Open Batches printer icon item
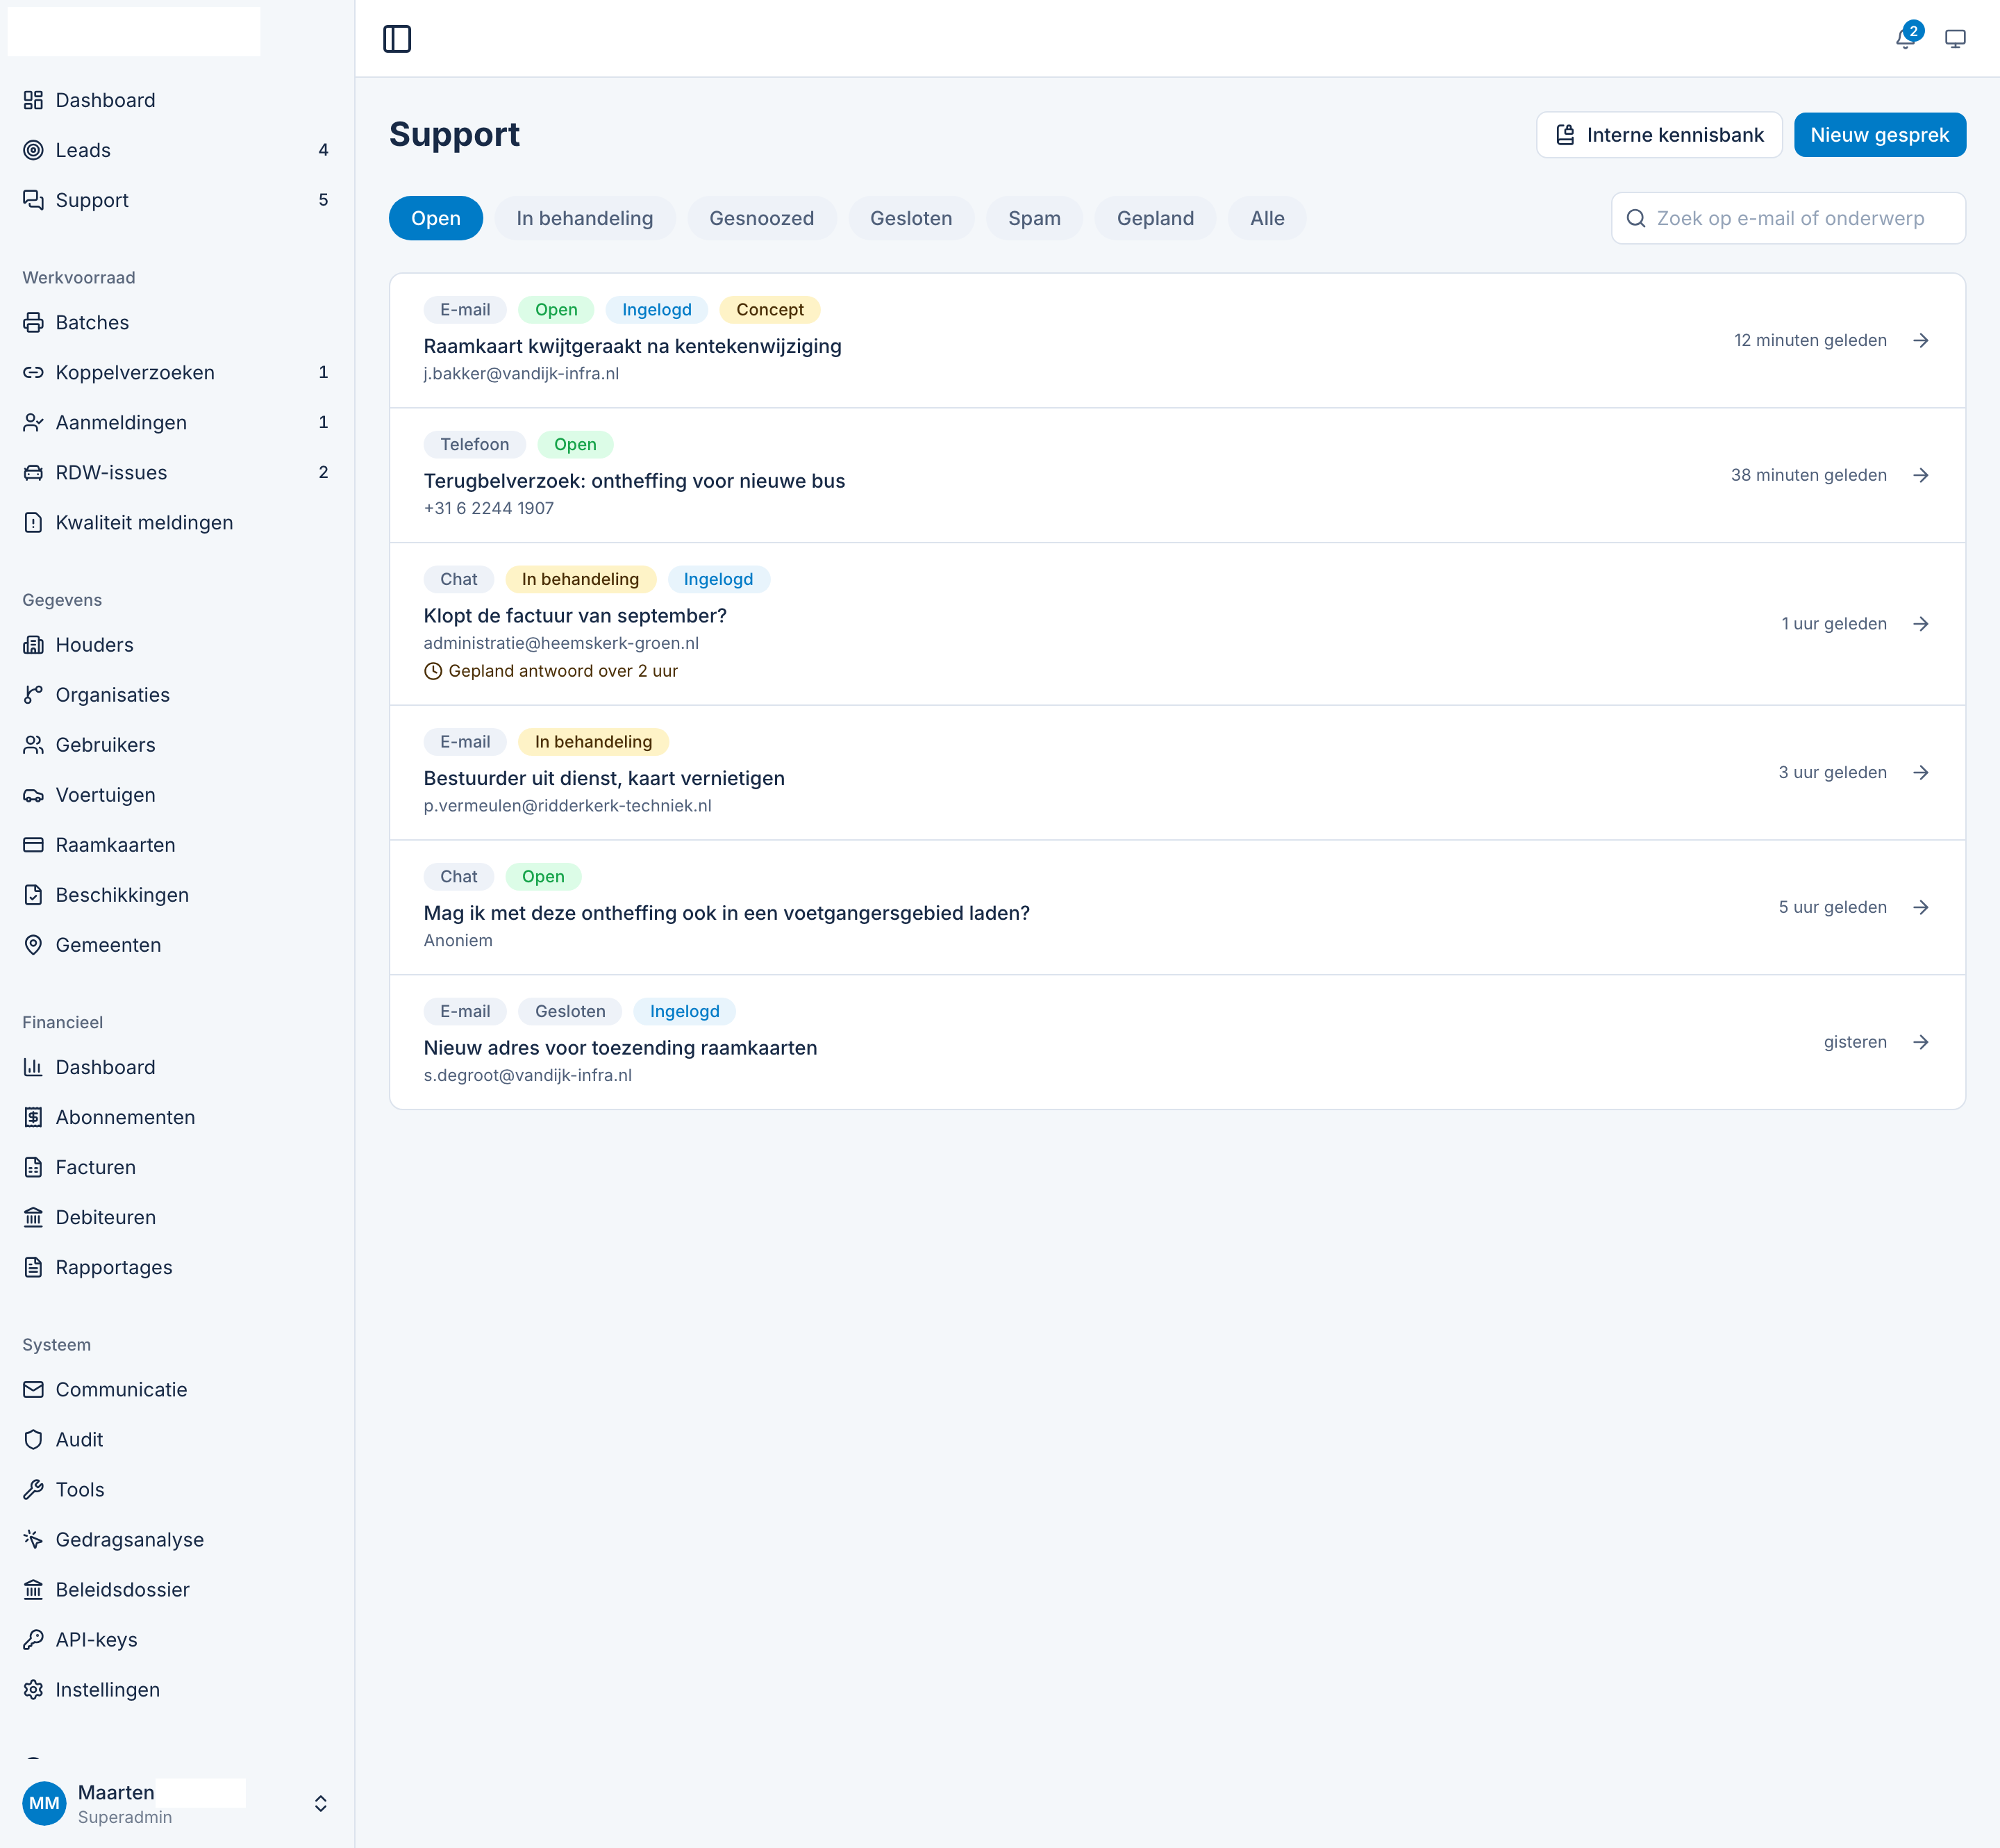 tap(177, 322)
